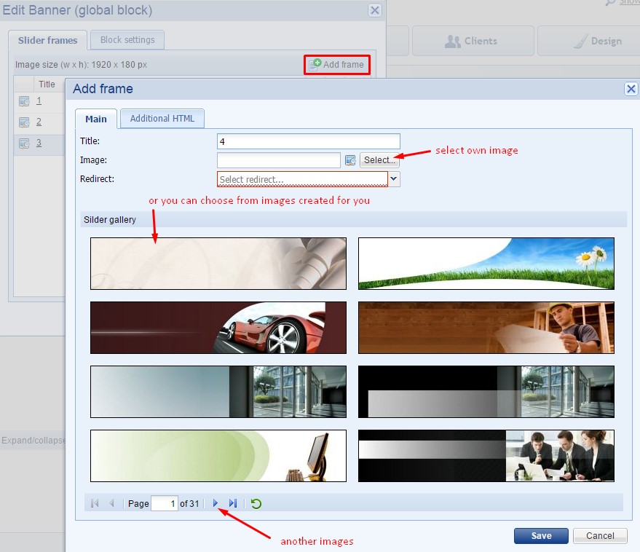Open the Design tab in background

click(x=588, y=41)
